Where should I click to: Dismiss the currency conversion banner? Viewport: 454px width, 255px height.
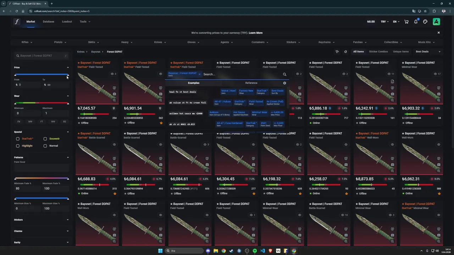pyautogui.click(x=438, y=33)
